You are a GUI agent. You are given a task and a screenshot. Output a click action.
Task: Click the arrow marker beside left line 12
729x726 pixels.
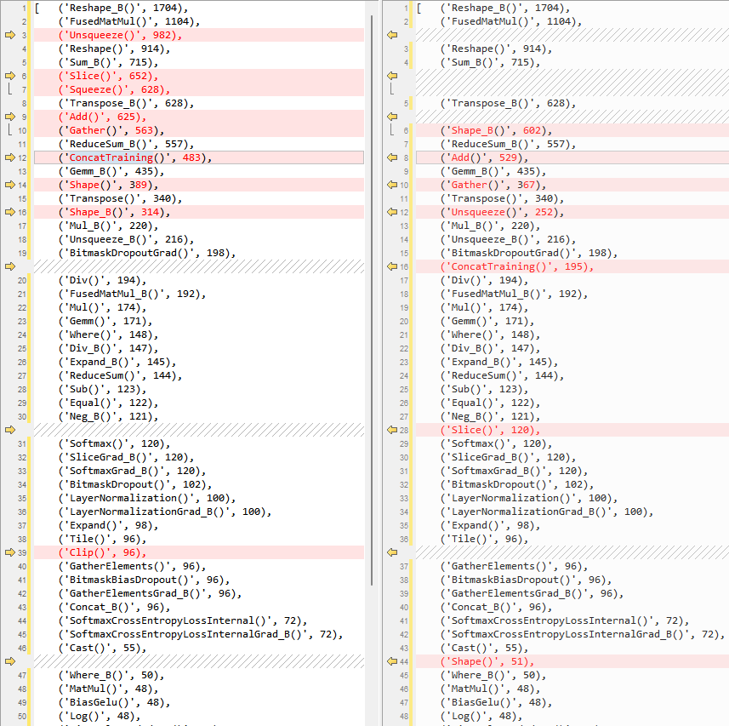click(9, 157)
